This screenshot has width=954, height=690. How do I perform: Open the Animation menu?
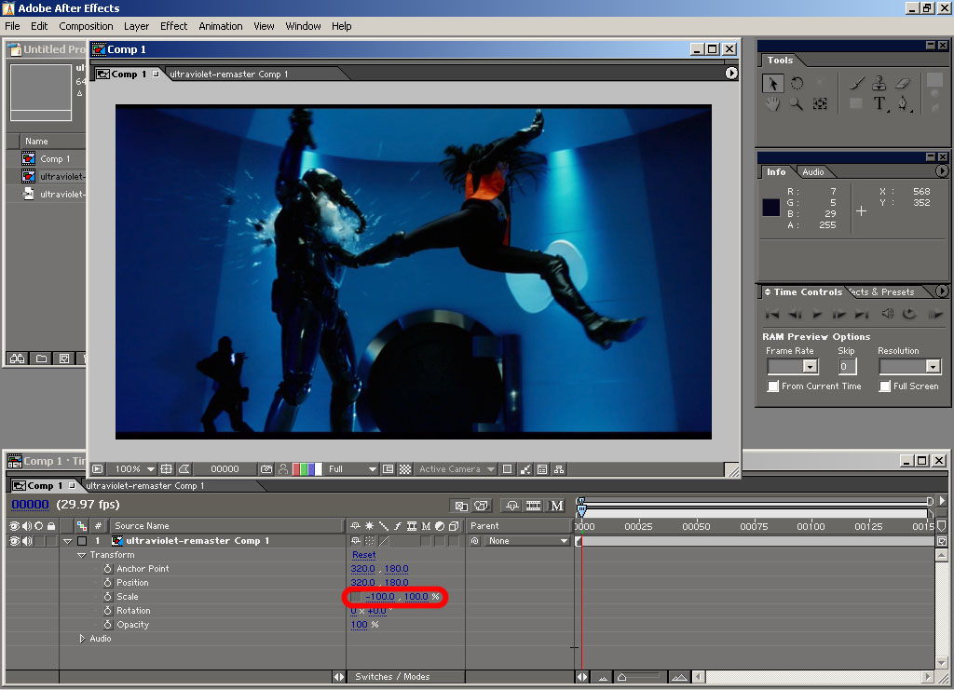[220, 26]
